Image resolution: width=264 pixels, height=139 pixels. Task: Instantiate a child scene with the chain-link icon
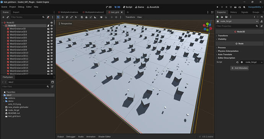click(x=8, y=17)
